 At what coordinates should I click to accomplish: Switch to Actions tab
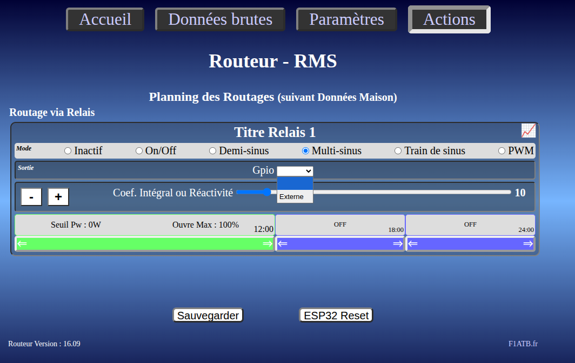pos(449,19)
